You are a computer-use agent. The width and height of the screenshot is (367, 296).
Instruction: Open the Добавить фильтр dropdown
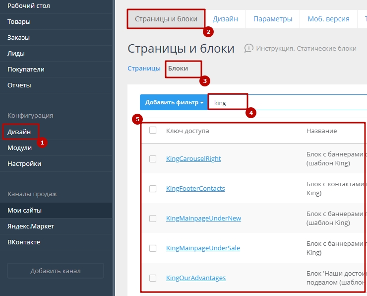[x=174, y=102]
